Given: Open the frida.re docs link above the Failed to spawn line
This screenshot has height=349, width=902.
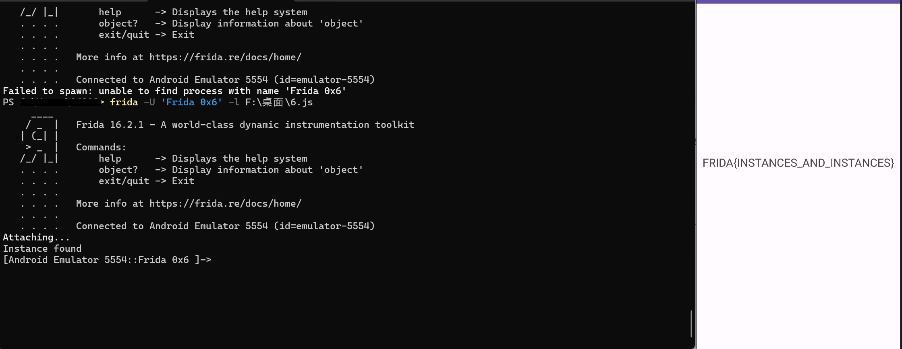Looking at the screenshot, I should (225, 57).
